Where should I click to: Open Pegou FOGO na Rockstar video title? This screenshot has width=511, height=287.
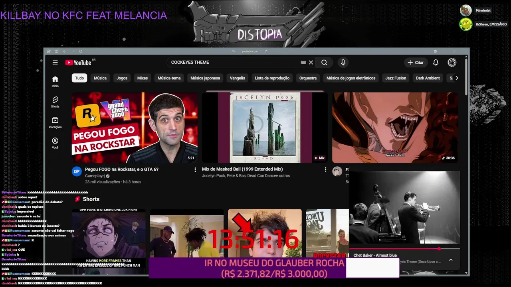[122, 169]
